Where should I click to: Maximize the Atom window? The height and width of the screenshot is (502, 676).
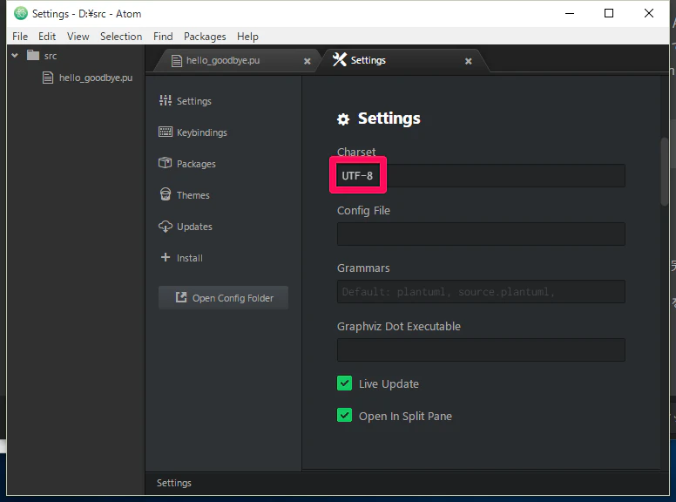pos(609,13)
